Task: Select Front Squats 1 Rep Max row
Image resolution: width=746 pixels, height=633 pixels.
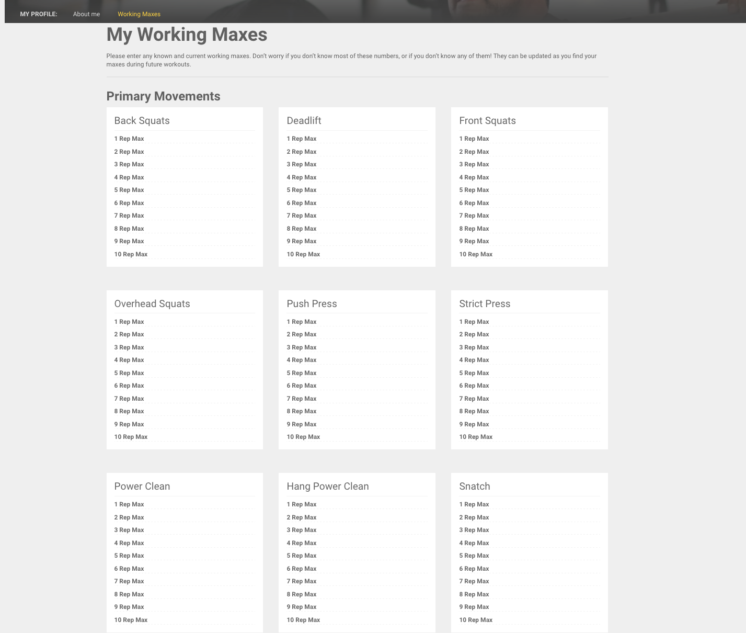Action: click(530, 139)
